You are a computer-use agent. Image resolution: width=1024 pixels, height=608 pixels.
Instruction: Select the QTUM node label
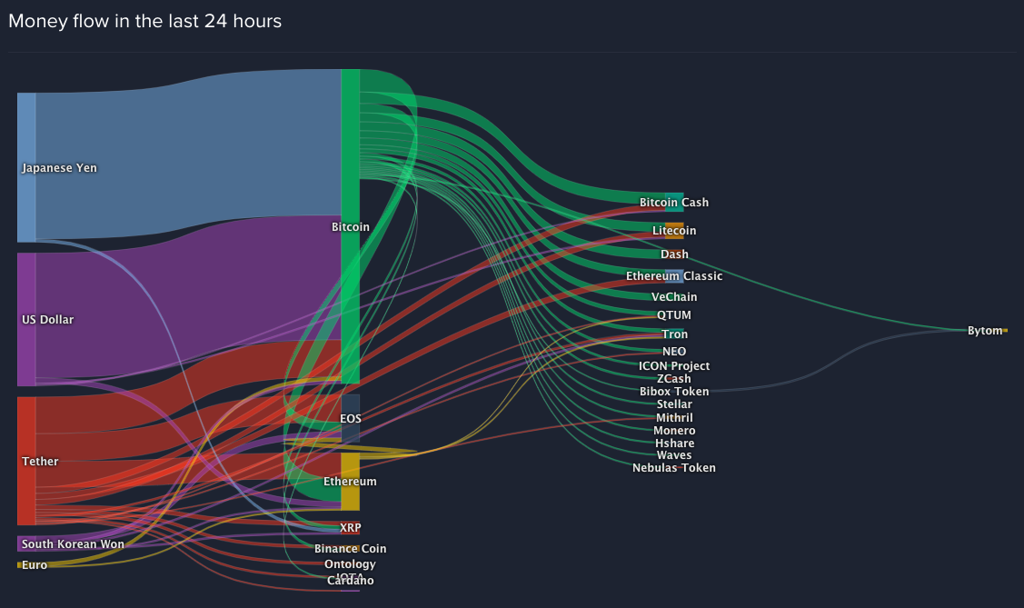pyautogui.click(x=674, y=314)
